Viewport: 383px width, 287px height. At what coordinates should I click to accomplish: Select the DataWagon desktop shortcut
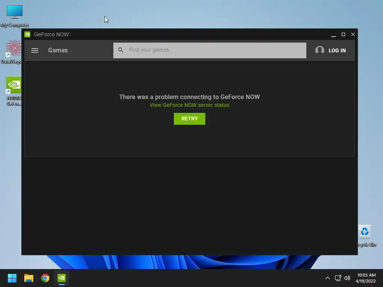pyautogui.click(x=11, y=52)
